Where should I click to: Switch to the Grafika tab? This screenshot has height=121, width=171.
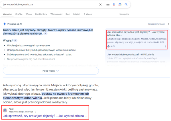[19, 14]
